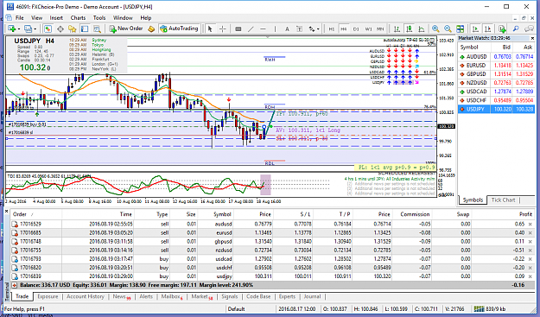The image size is (540, 317).
Task: Select the H1 timeframe
Action: (x=331, y=29)
